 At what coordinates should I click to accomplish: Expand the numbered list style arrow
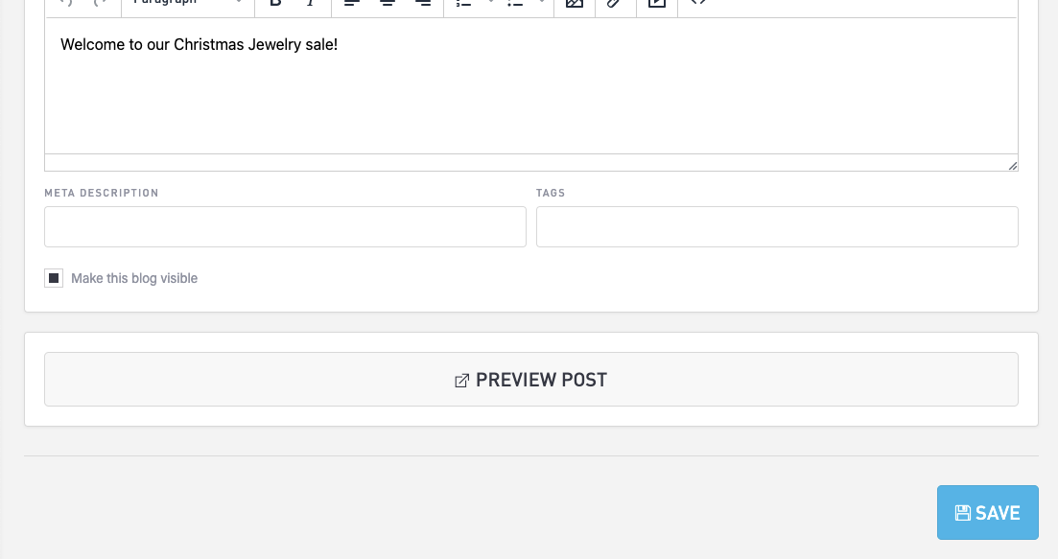tap(491, 4)
